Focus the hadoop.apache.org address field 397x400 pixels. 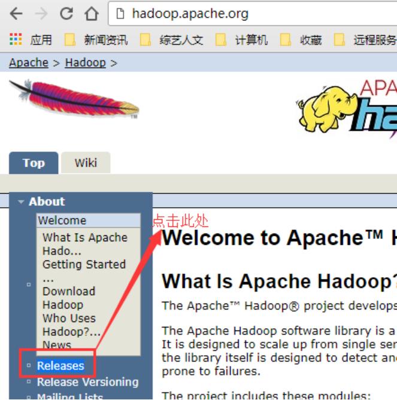click(253, 14)
